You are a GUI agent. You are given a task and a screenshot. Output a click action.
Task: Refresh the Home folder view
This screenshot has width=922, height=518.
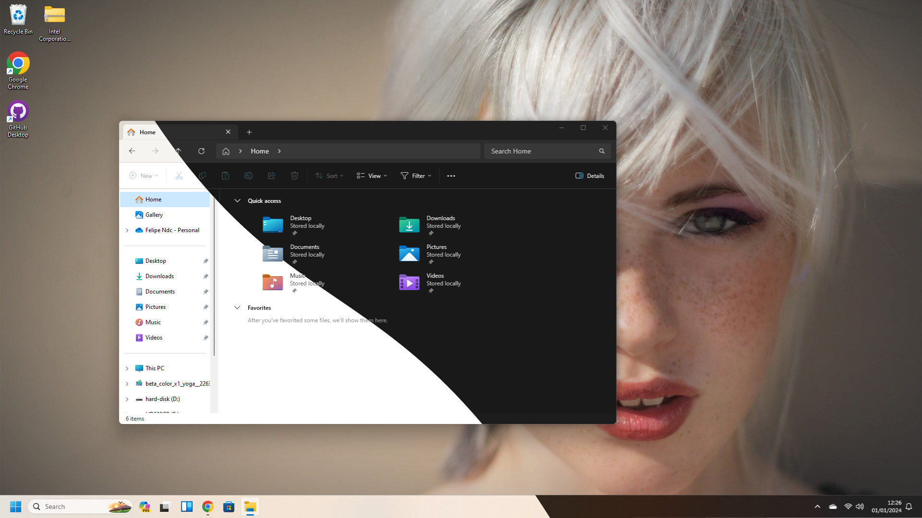coord(201,151)
